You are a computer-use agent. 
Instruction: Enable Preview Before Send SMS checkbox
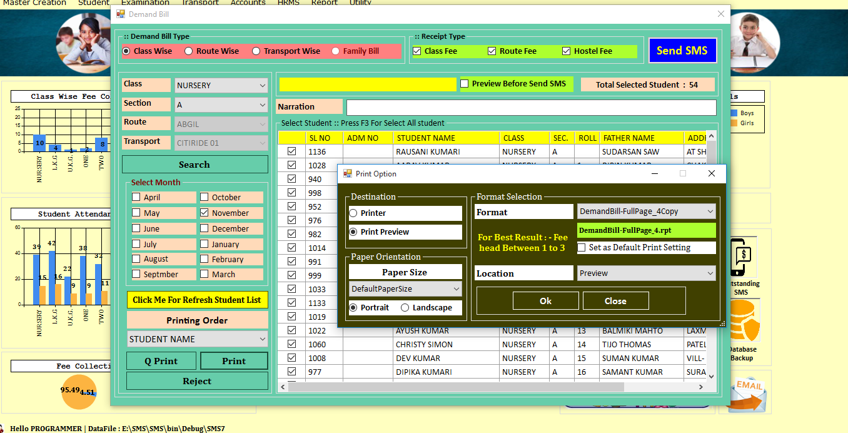(x=465, y=84)
